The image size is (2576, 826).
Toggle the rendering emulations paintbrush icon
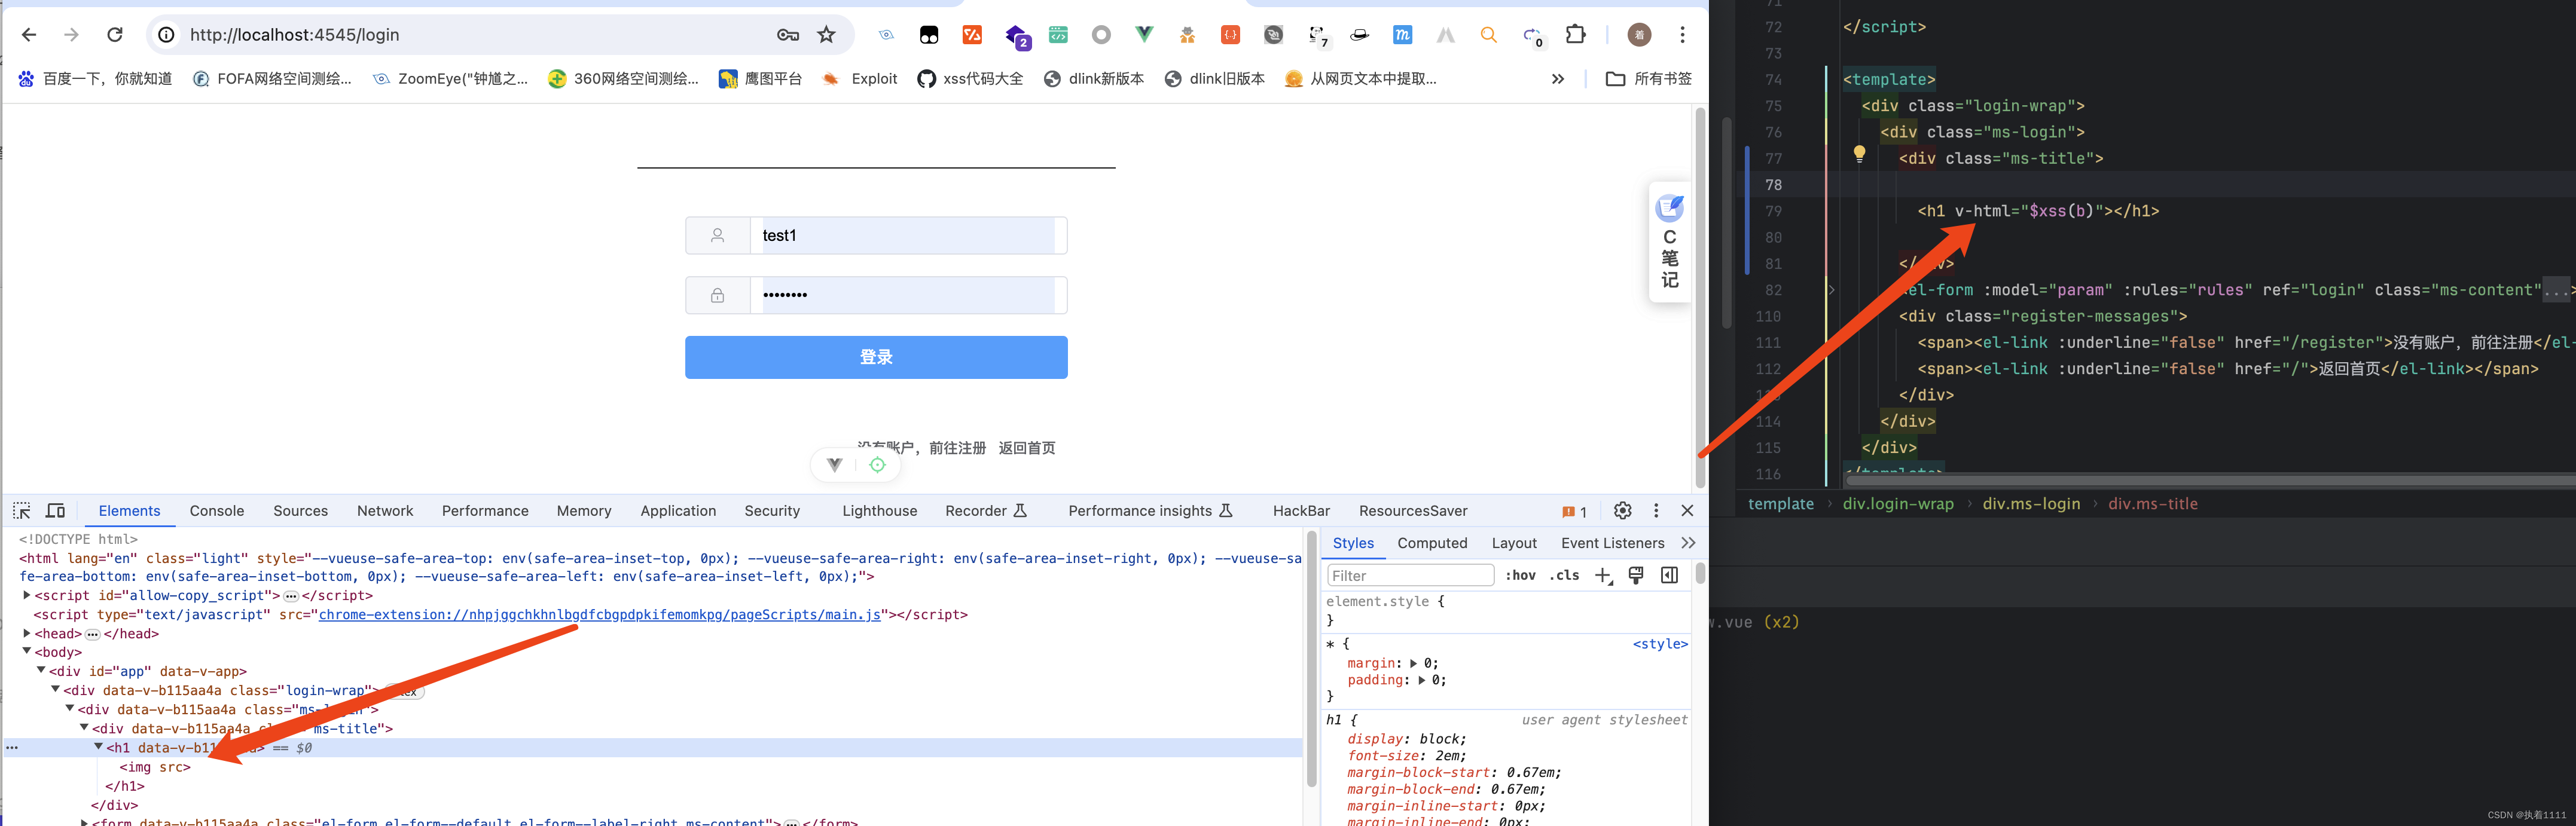tap(1636, 575)
